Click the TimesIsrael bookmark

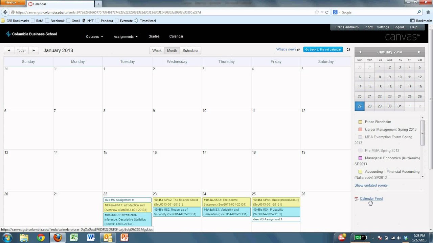tap(145, 21)
